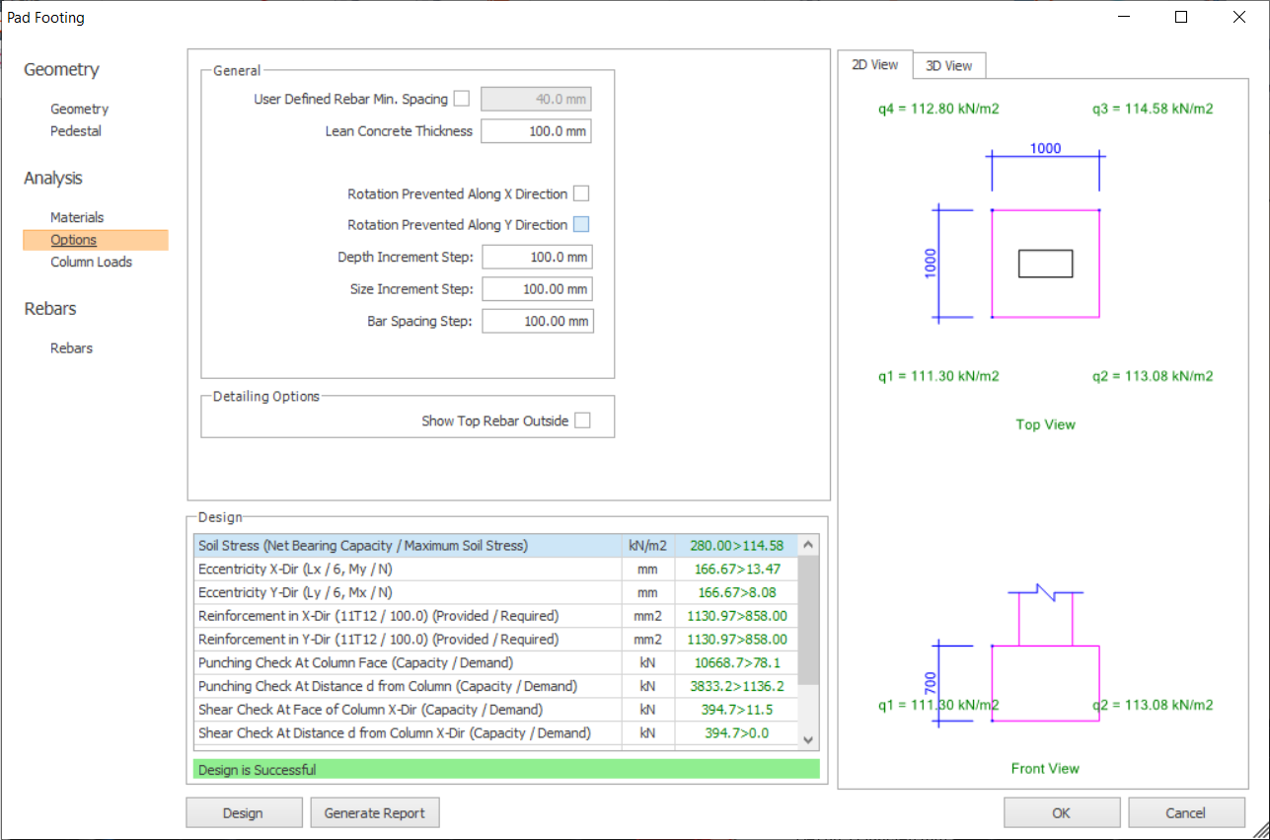The width and height of the screenshot is (1270, 840).
Task: Click the Bar Spacing Step field
Action: (538, 322)
